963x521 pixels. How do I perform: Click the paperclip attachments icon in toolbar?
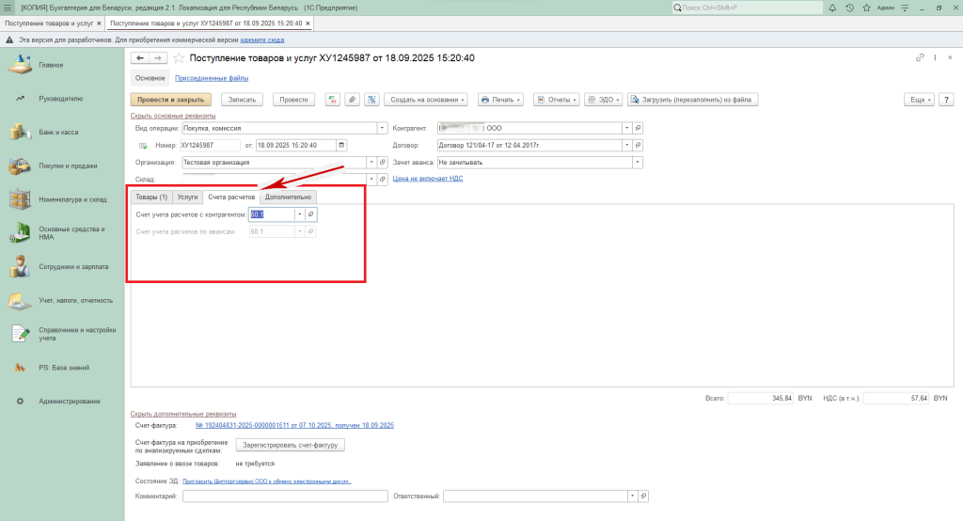(352, 99)
